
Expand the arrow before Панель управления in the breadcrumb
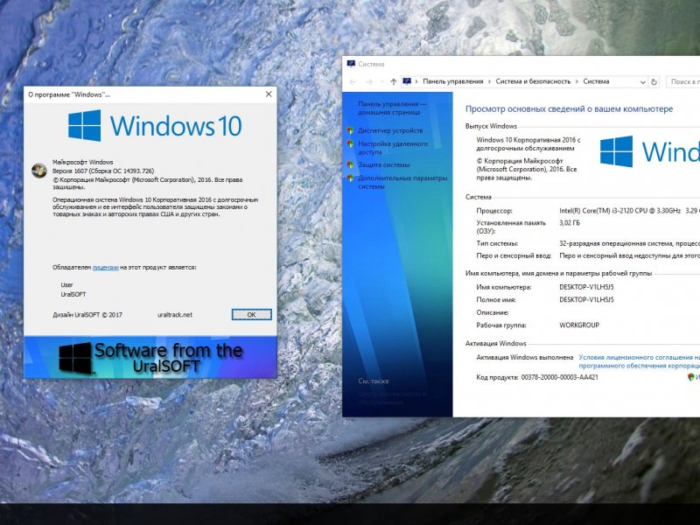416,81
